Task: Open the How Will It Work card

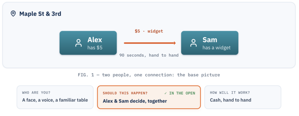Action: (x=243, y=97)
